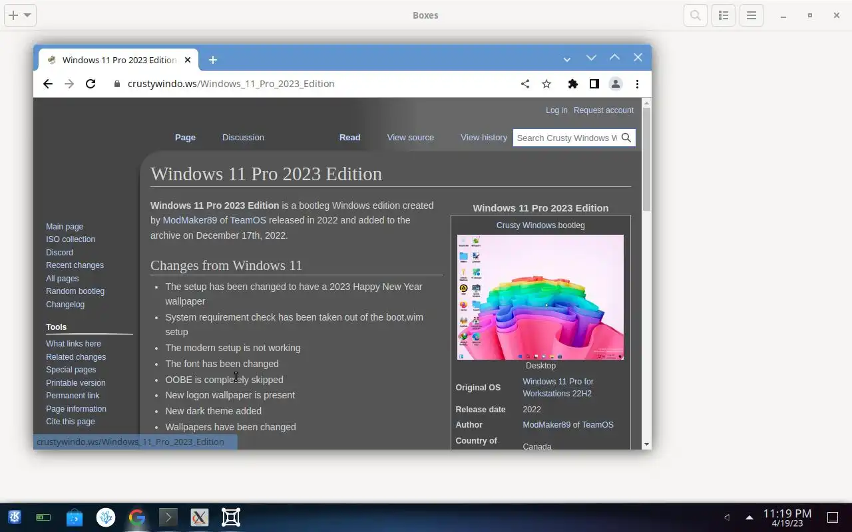Open Boxes search button

tap(696, 15)
